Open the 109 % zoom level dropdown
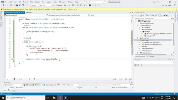 [7, 79]
